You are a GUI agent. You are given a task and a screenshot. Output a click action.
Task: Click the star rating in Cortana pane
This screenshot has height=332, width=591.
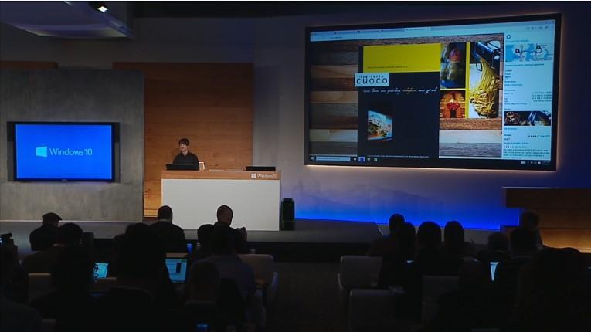pyautogui.click(x=534, y=136)
